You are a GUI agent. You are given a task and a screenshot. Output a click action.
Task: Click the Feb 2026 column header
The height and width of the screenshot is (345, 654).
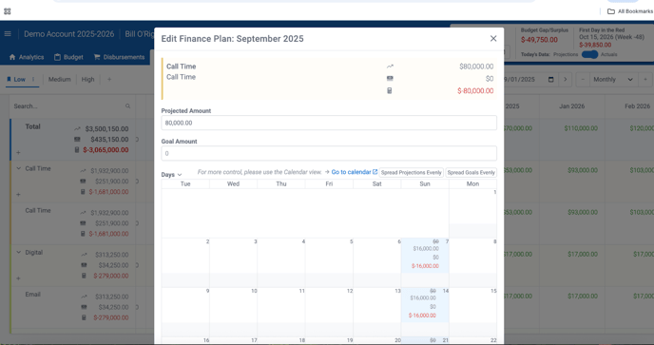coord(637,106)
